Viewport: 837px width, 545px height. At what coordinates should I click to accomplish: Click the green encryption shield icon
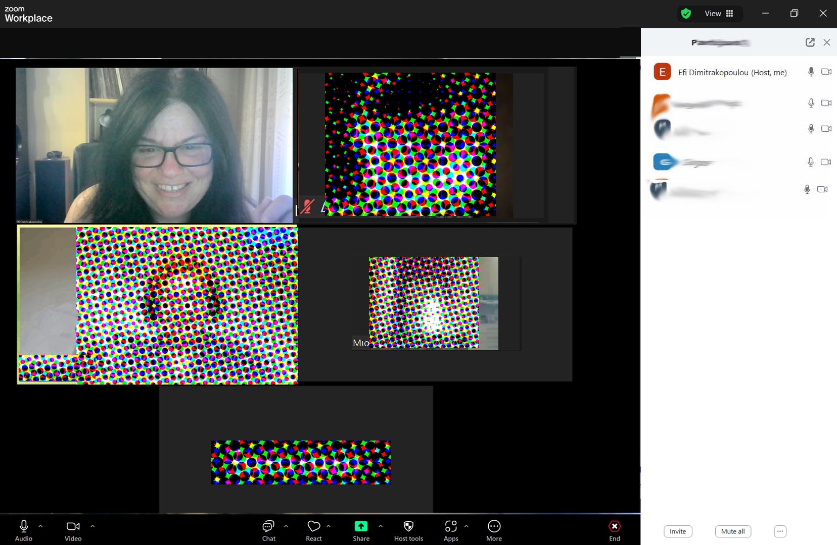686,14
